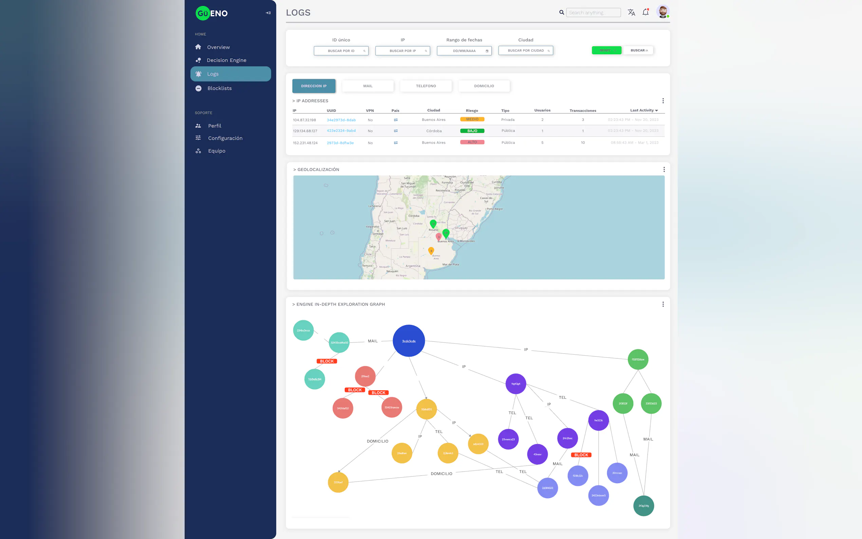Switch to the MAIL tab
Image resolution: width=862 pixels, height=539 pixels.
click(x=368, y=86)
